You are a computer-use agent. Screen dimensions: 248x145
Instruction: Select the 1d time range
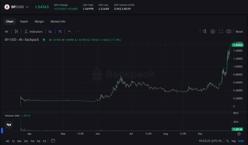[44, 141]
